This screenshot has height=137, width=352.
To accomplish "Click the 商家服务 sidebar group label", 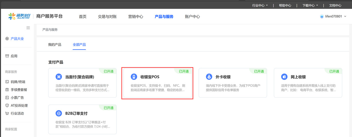I will (x=11, y=72).
